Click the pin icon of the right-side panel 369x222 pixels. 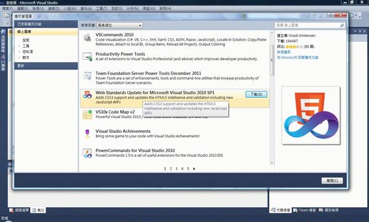pyautogui.click(x=360, y=31)
